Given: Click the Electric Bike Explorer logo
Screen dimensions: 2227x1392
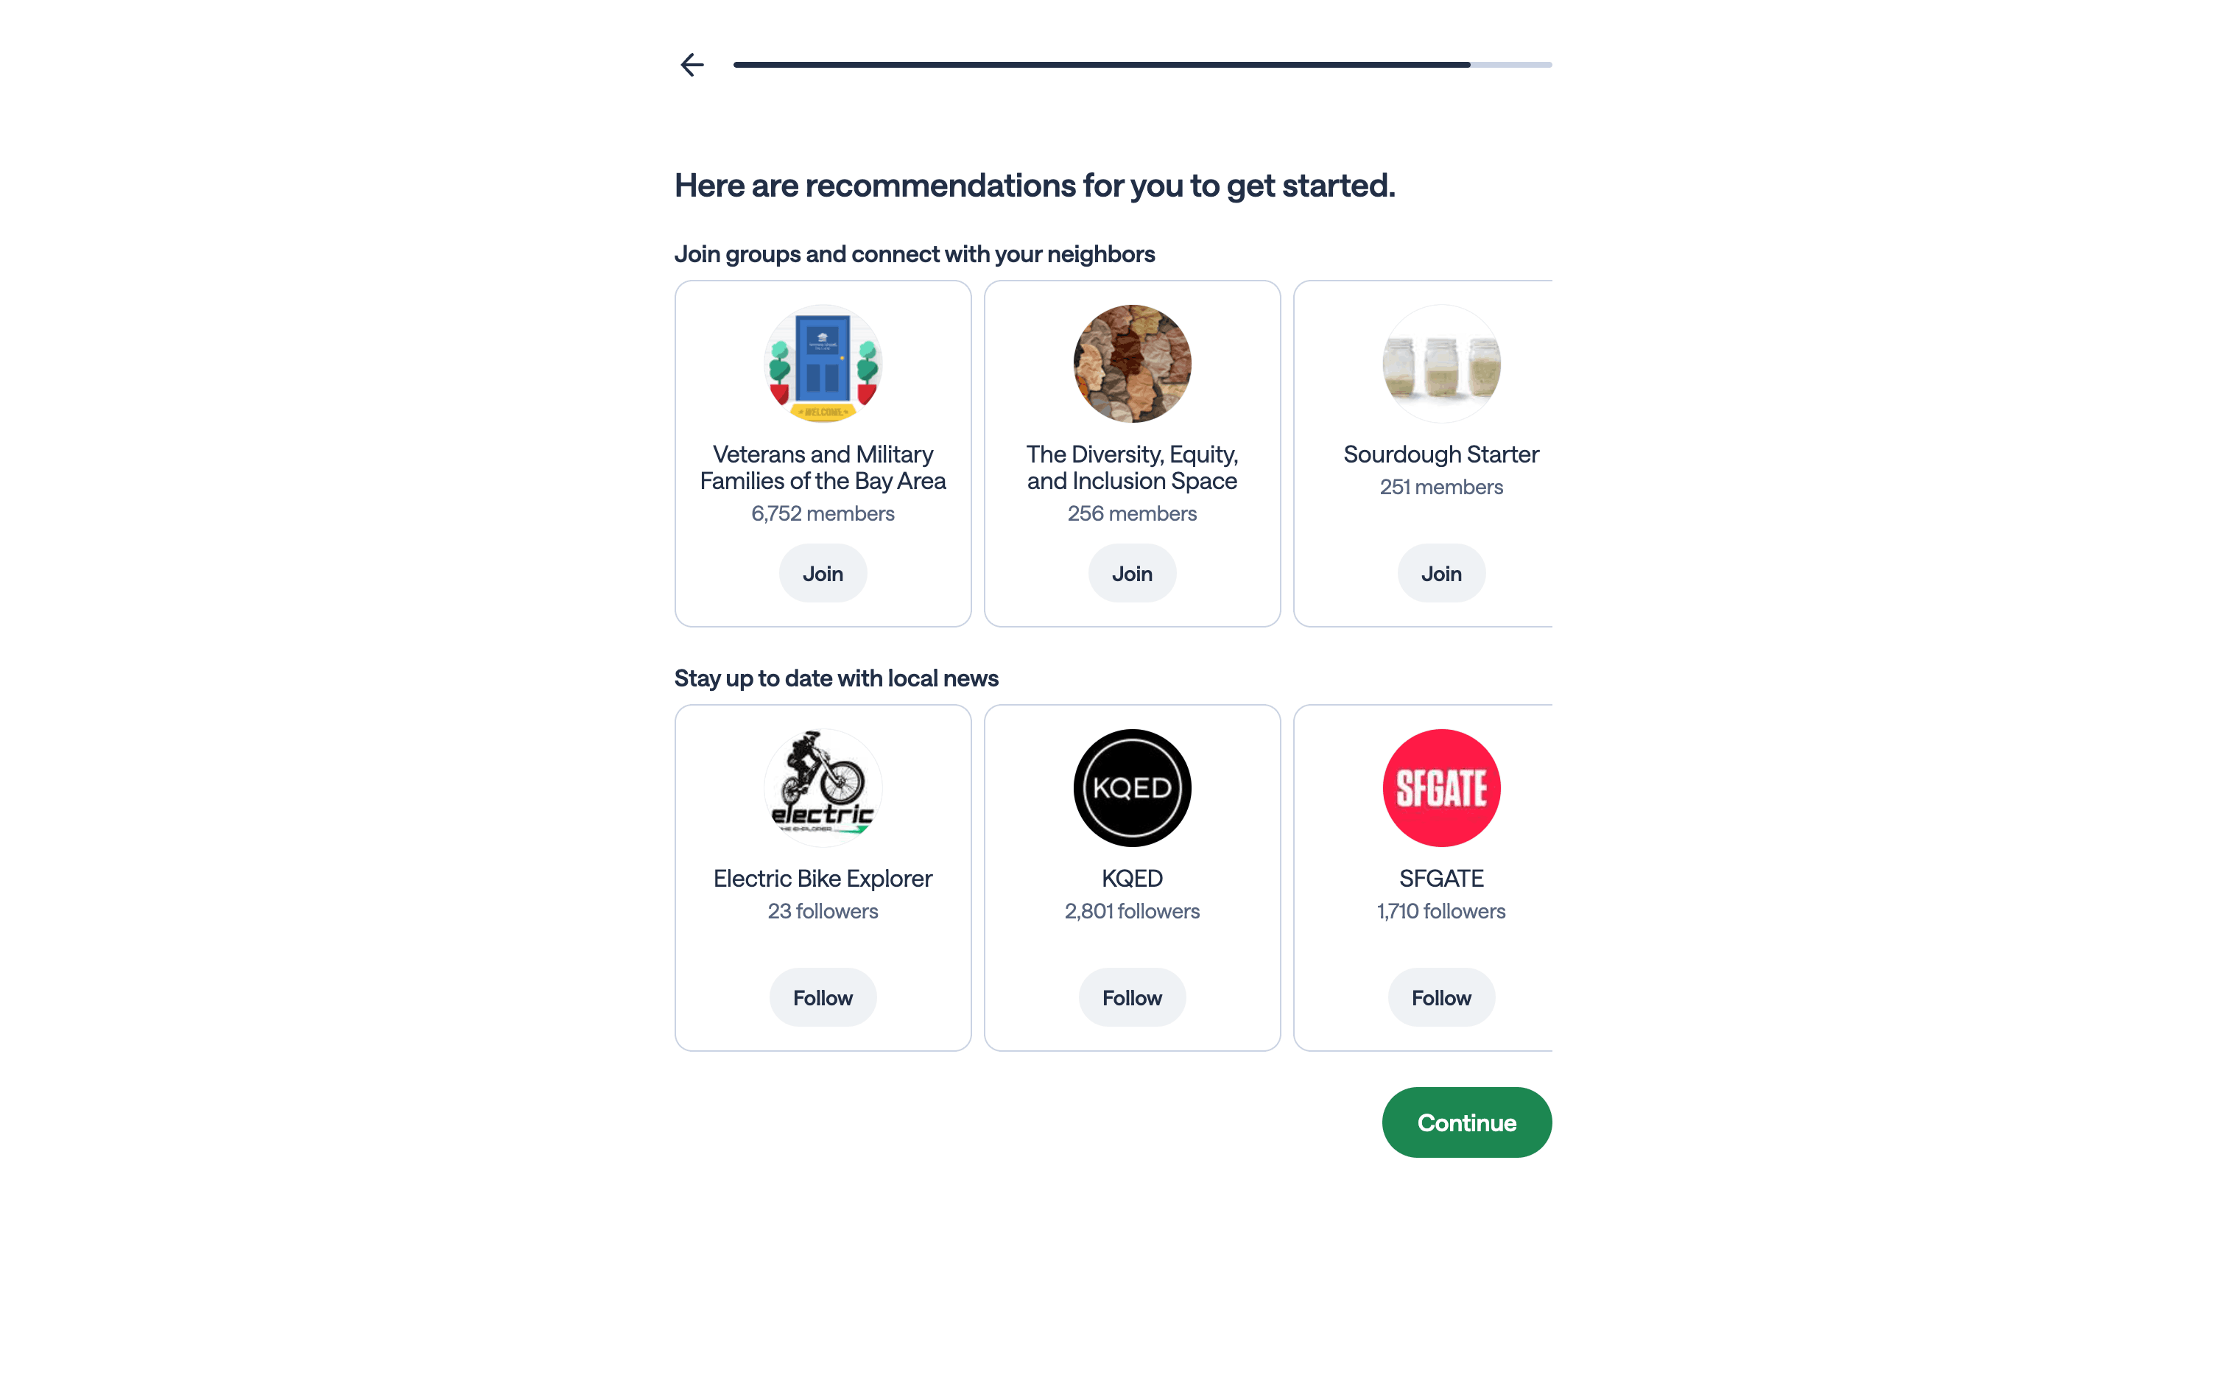Looking at the screenshot, I should (x=823, y=788).
